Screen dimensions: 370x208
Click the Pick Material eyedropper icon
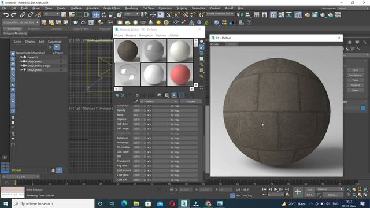tap(136, 102)
